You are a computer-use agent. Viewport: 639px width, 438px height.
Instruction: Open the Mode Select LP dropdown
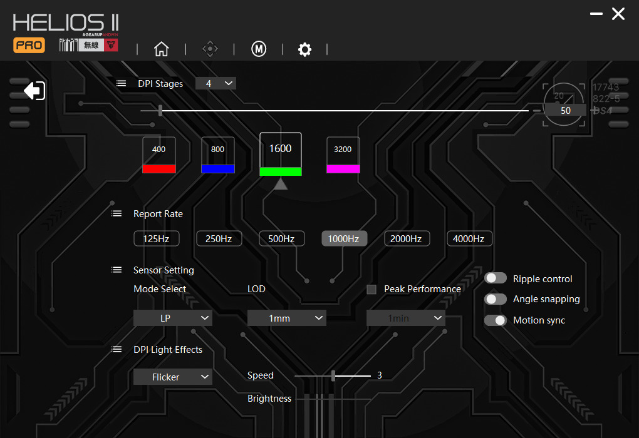point(173,318)
